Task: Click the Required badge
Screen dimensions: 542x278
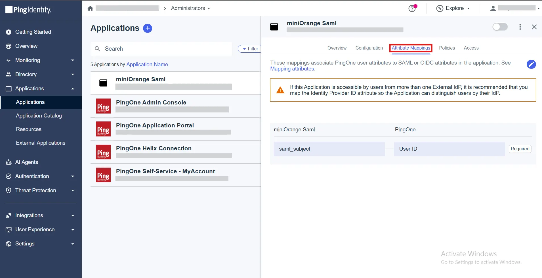Action: click(x=520, y=149)
